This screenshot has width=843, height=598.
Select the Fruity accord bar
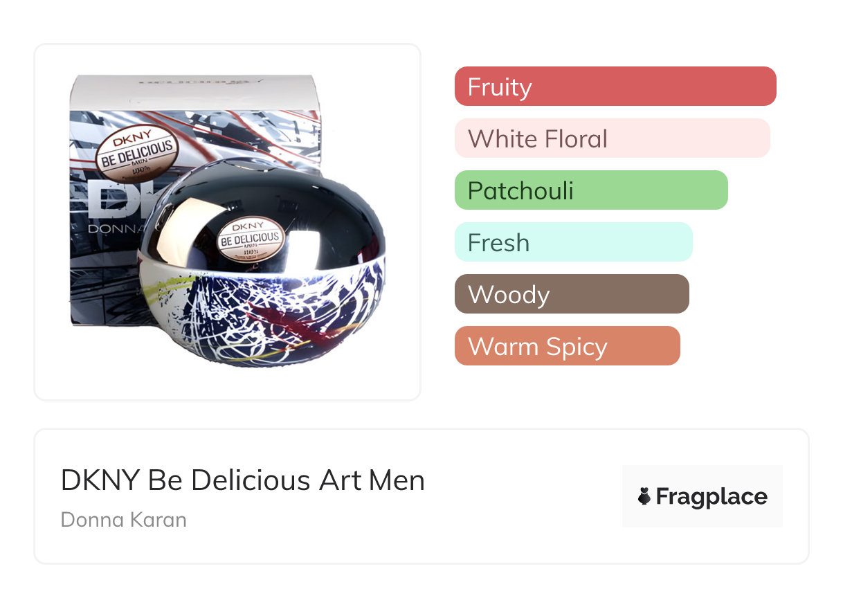[615, 87]
